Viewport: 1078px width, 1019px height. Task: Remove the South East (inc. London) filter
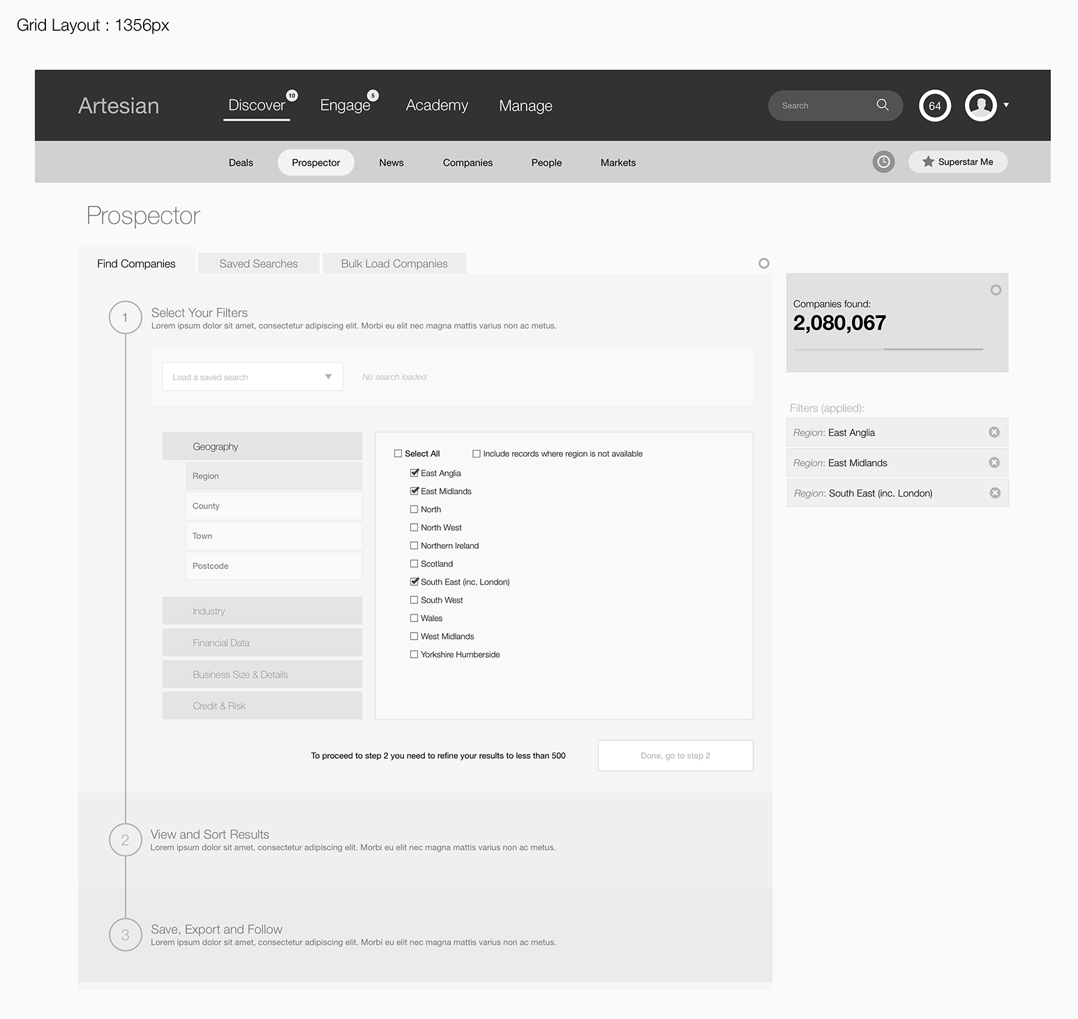click(995, 493)
